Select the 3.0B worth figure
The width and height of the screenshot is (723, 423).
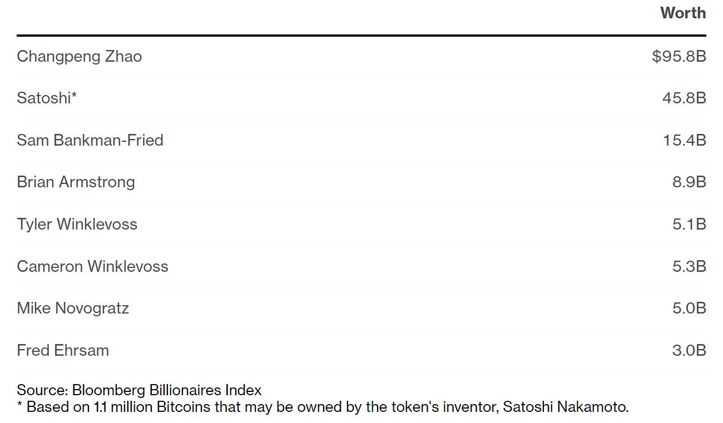coord(689,351)
